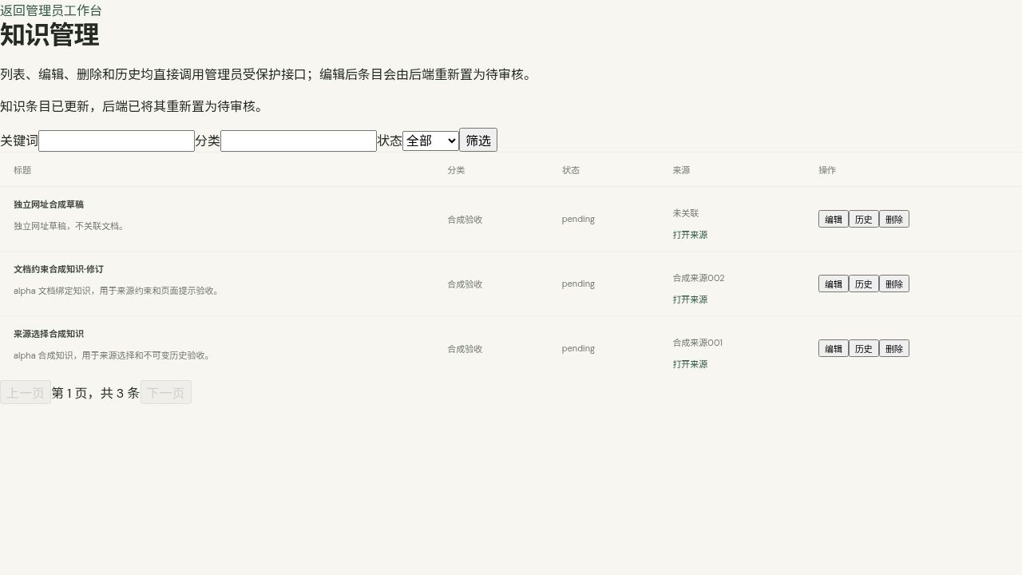The width and height of the screenshot is (1022, 575).
Task: Click the 状态 column header
Action: point(571,170)
